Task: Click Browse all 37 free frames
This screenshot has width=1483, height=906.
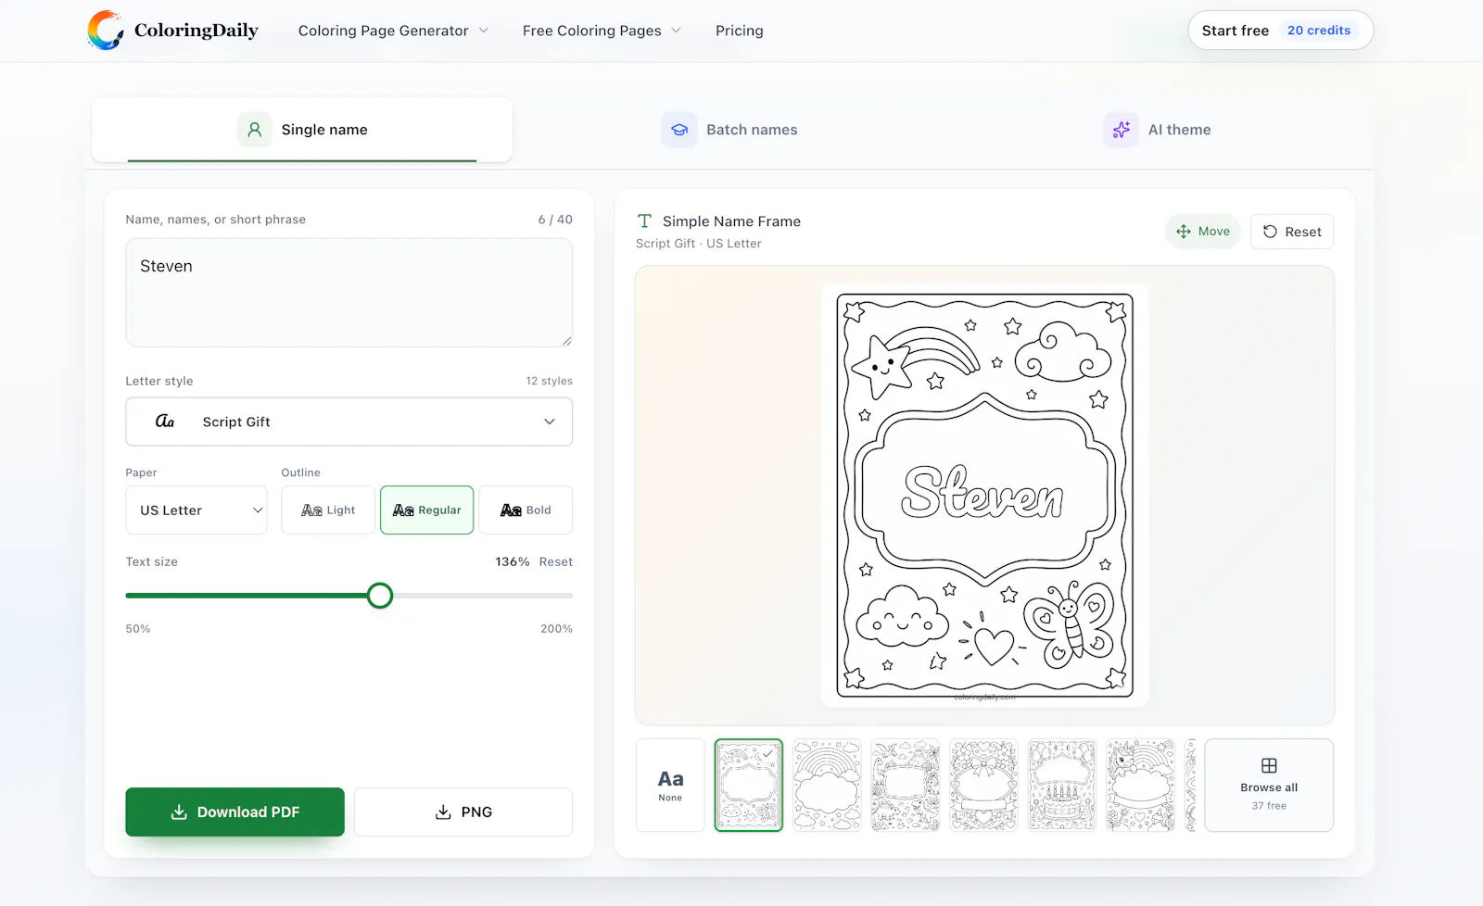Action: [1269, 786]
